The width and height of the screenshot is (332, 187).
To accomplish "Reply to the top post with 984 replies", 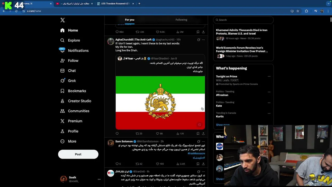I will 119,32.
